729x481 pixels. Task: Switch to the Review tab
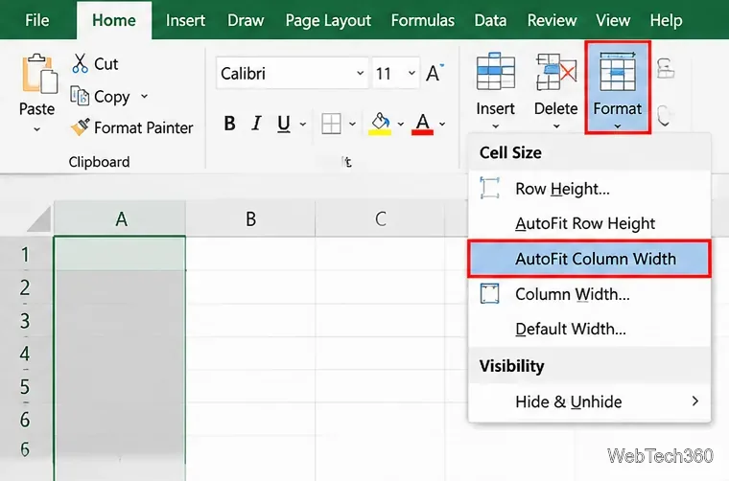pos(552,20)
